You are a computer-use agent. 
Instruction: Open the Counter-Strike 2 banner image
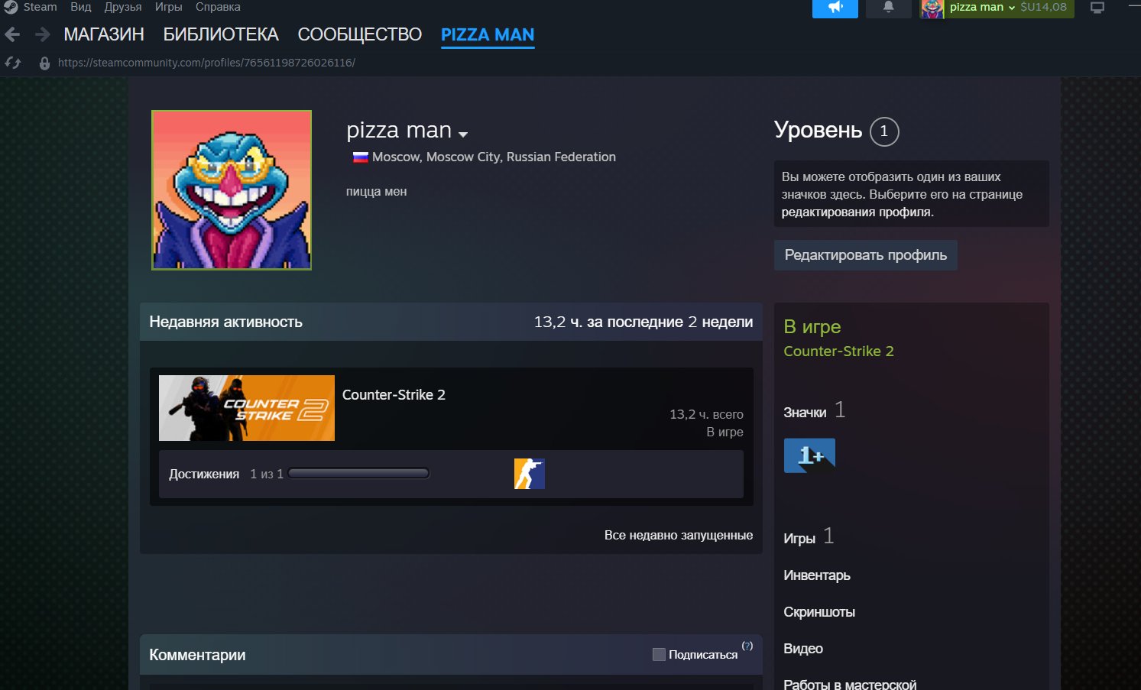247,408
